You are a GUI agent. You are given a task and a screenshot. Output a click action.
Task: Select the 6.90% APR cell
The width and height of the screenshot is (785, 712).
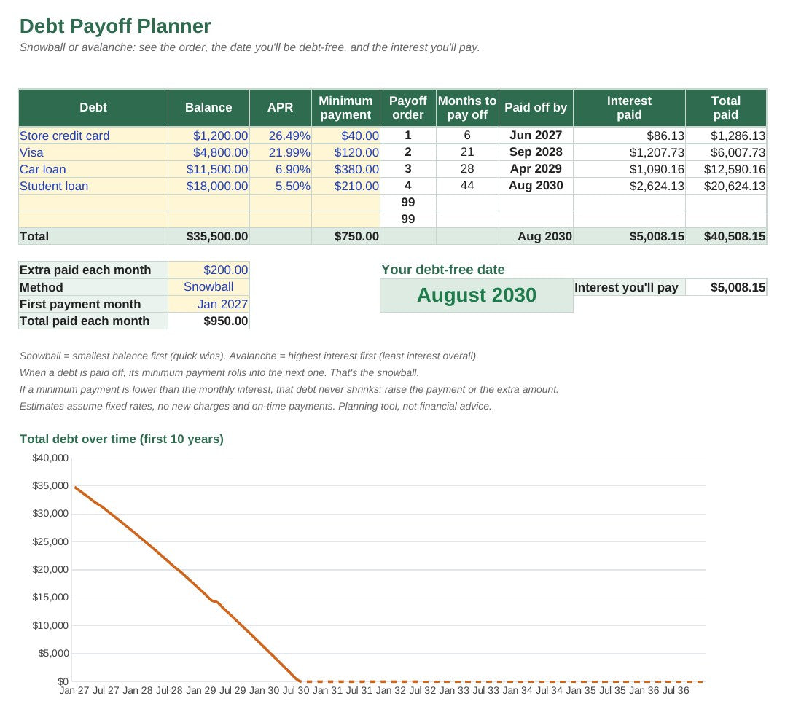[x=281, y=169]
